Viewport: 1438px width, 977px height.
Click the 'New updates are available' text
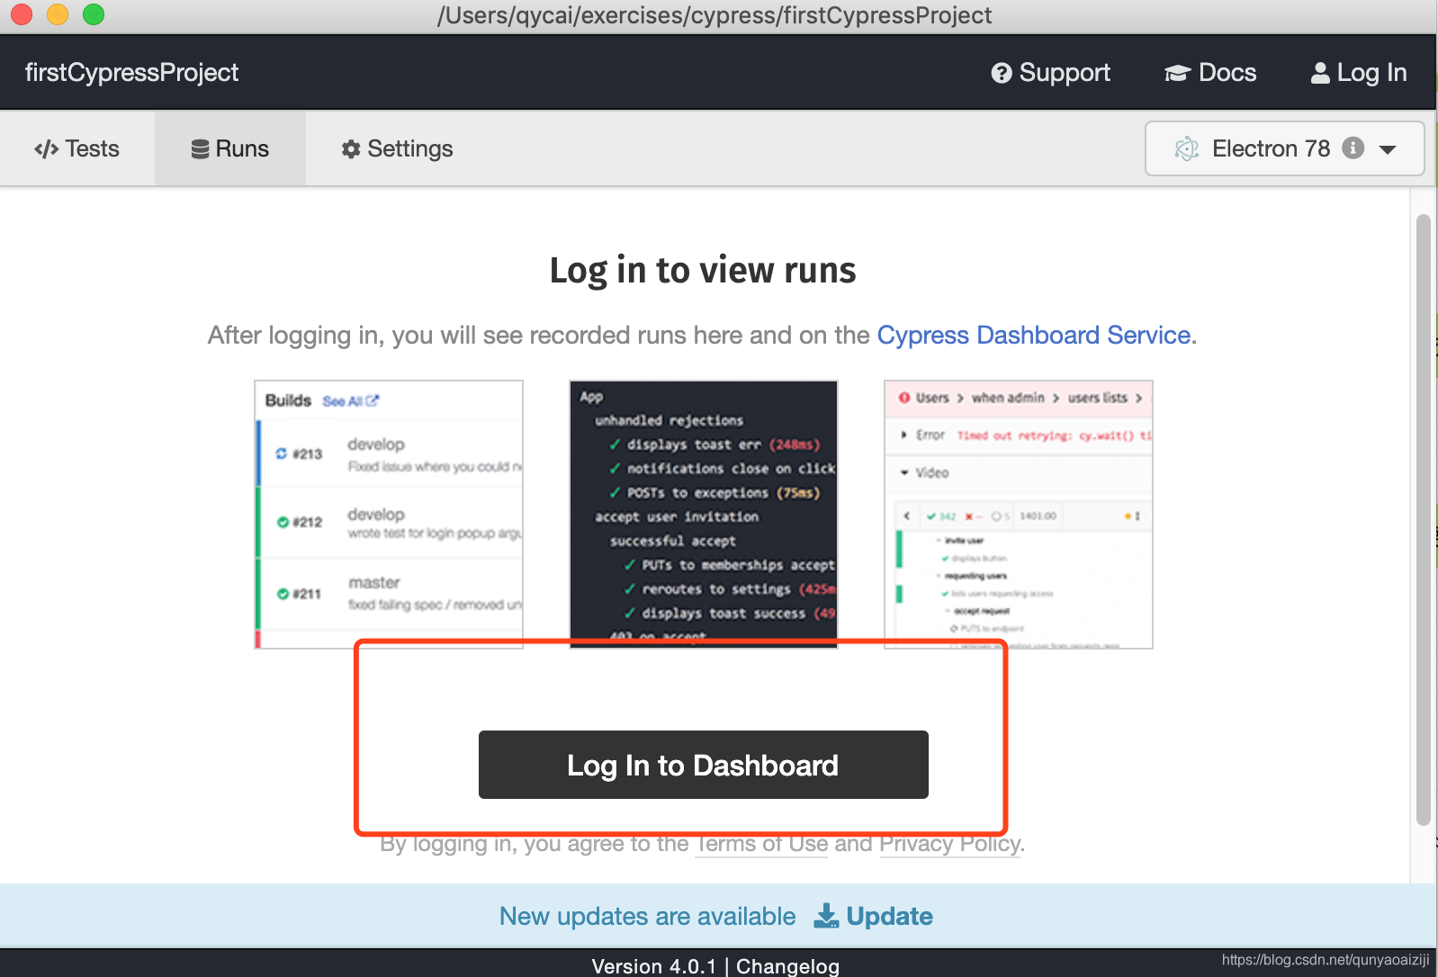(648, 916)
